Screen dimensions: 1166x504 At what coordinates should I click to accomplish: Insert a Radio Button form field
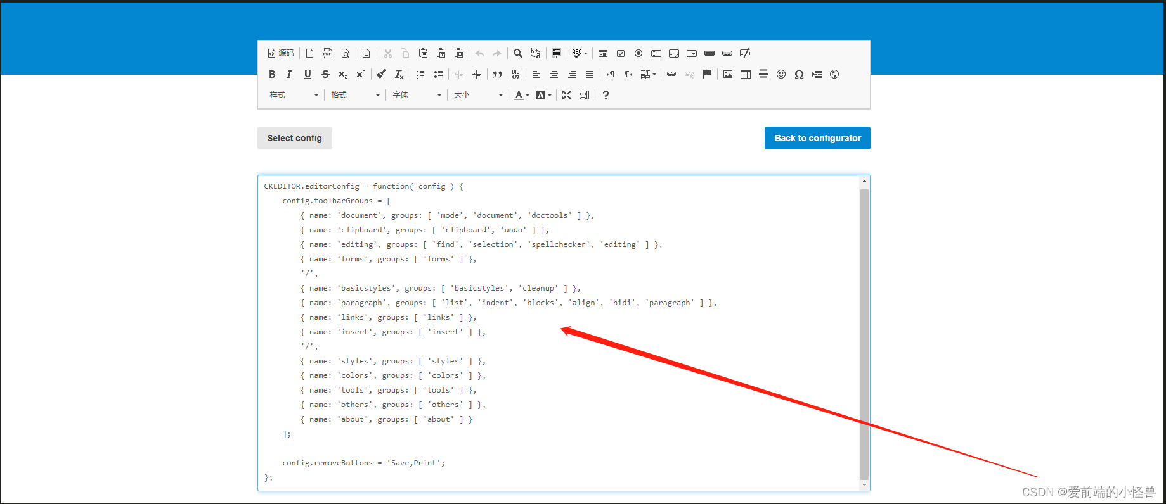[638, 53]
